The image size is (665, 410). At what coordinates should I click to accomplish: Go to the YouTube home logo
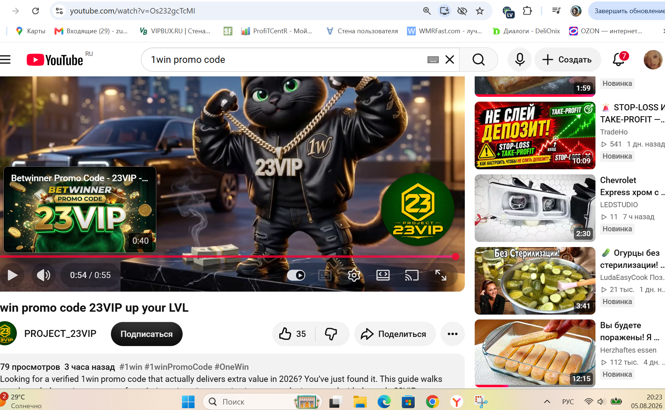pyautogui.click(x=55, y=60)
